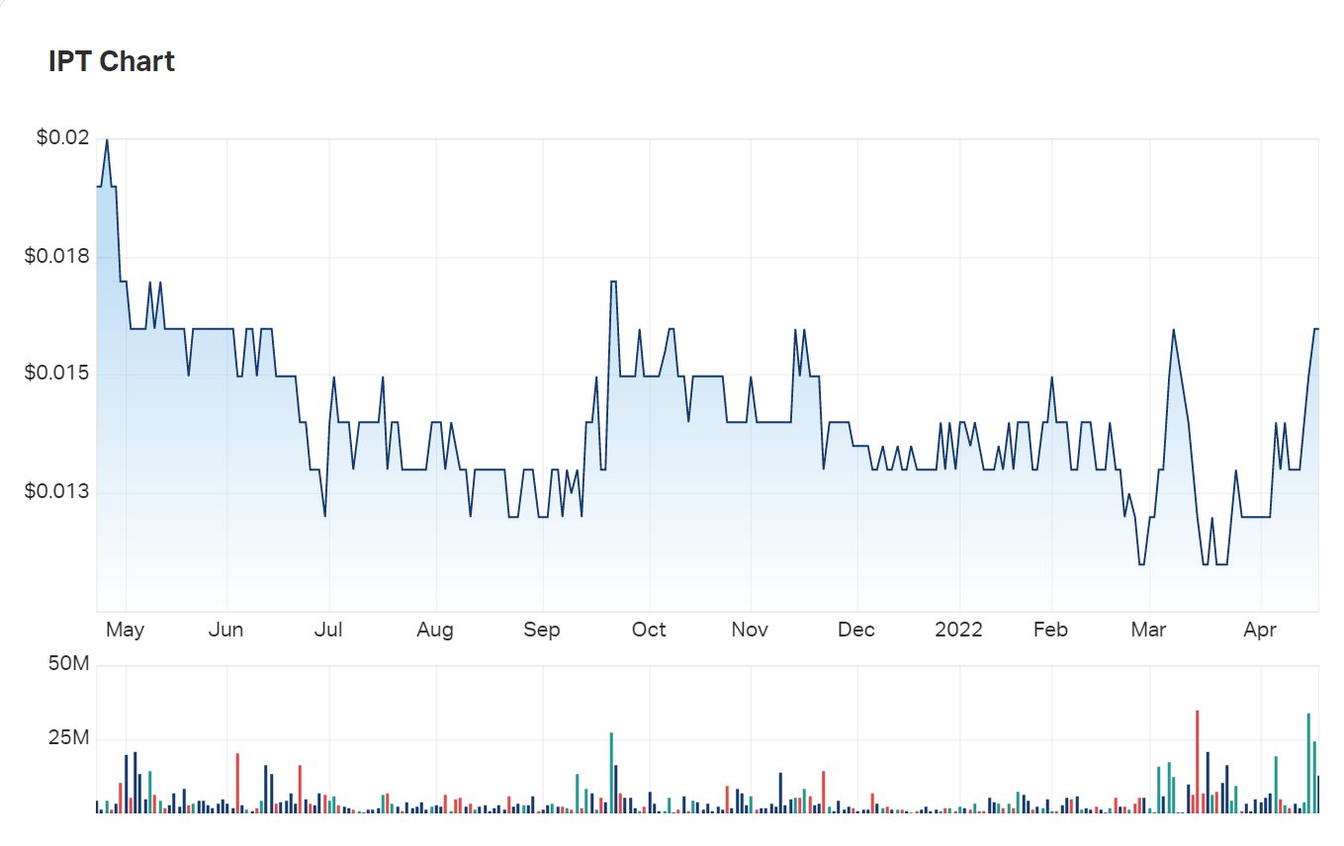Click the tallest green volume bar in April
This screenshot has height=846, width=1344.
1308,762
